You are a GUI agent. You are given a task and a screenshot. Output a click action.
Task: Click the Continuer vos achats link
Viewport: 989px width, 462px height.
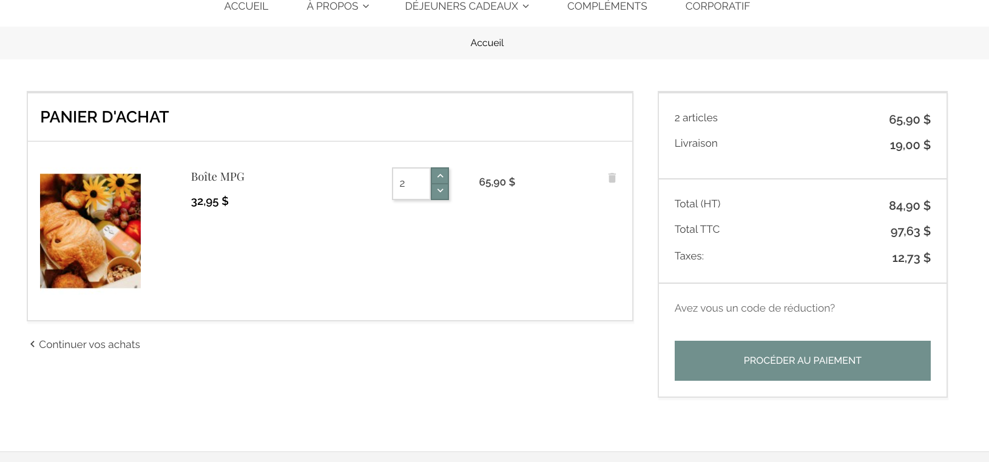tap(89, 344)
